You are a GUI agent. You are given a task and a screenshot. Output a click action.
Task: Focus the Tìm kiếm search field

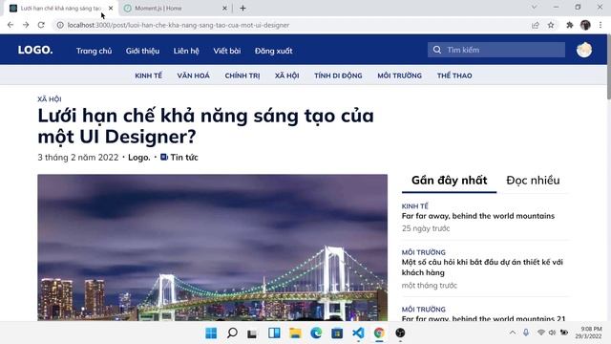click(496, 50)
